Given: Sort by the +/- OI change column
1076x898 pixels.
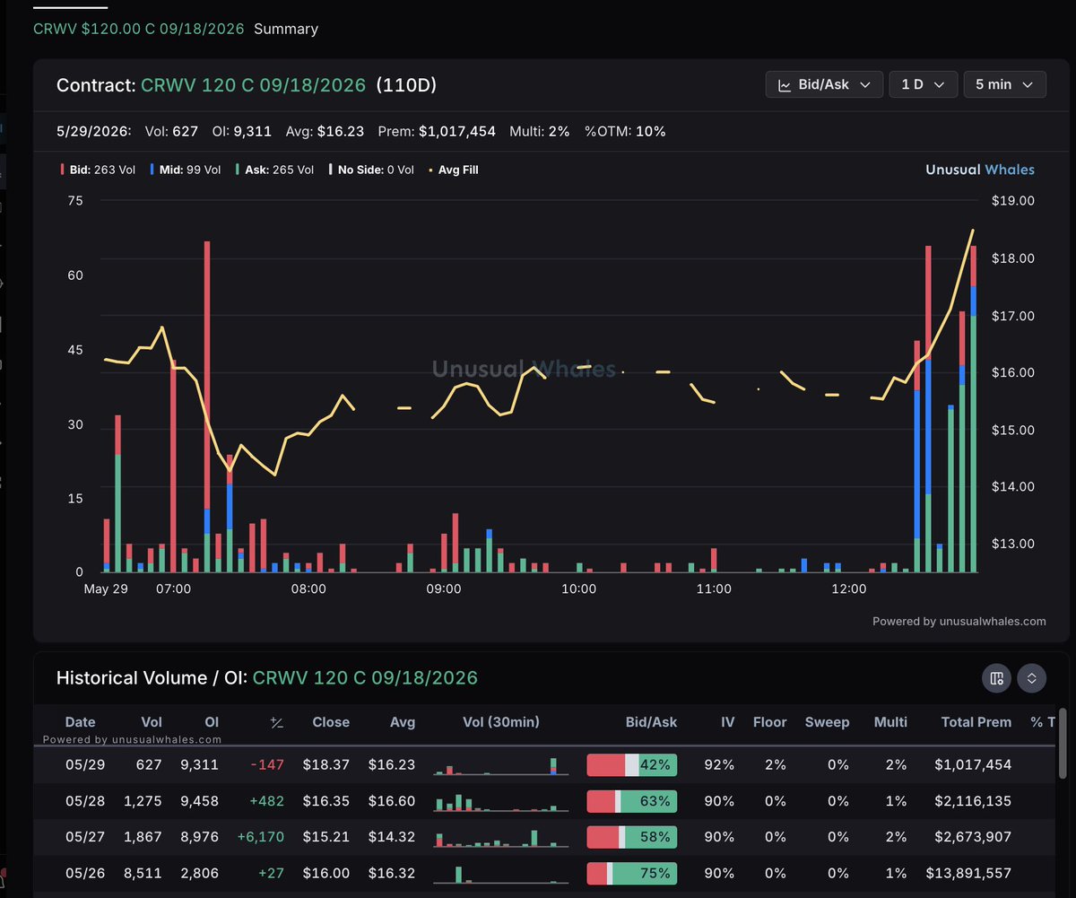Looking at the screenshot, I should tap(277, 722).
